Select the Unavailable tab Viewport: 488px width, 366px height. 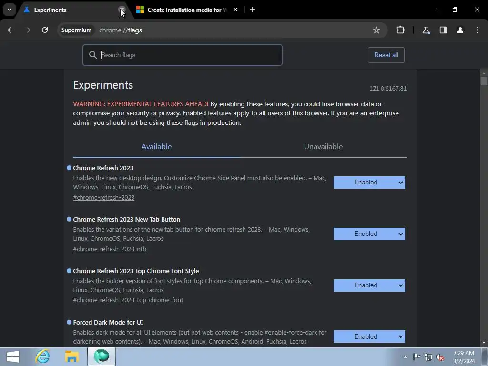(x=323, y=147)
